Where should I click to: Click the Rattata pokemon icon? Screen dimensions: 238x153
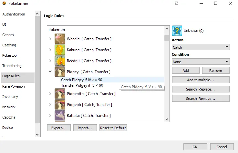(x=60, y=116)
